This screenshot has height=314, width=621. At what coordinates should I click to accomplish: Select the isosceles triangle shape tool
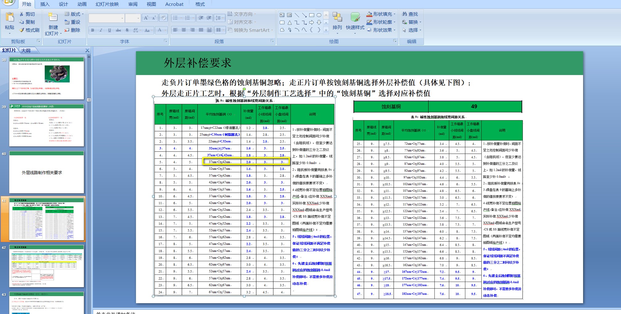(289, 23)
